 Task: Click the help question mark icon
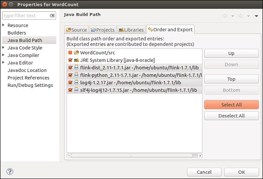[10, 172]
